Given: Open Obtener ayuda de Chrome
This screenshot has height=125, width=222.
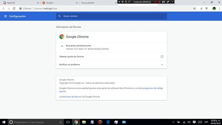Looking at the screenshot, I should (x=111, y=57).
